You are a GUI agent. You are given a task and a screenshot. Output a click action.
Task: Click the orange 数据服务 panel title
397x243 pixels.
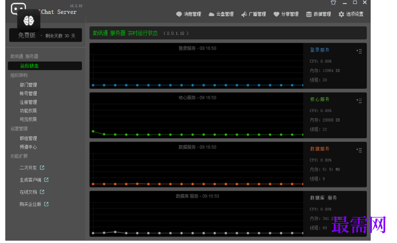[319, 149]
